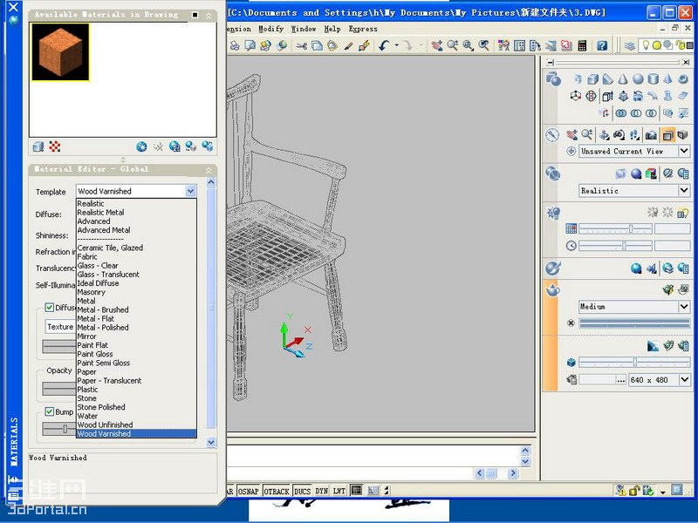Select the Torus solid tool
Screen dimensions: 698x523
683,79
